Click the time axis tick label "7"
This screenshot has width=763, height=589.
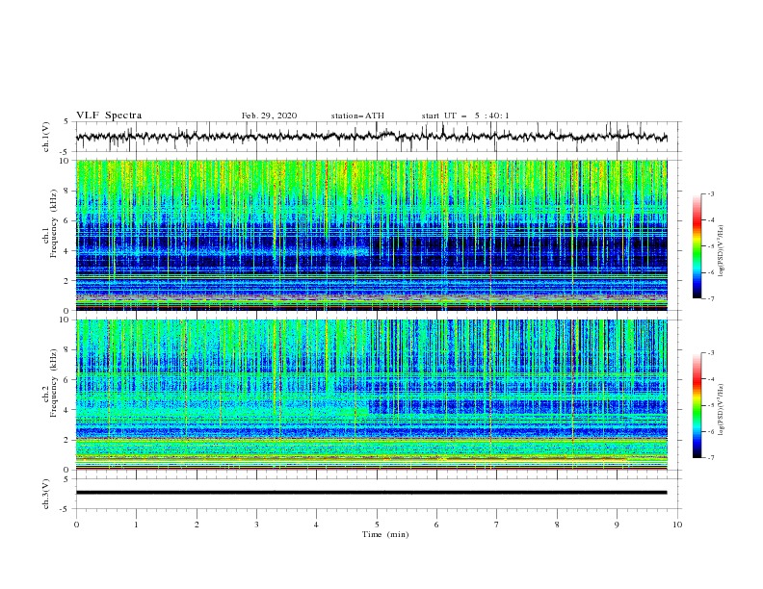pos(497,525)
